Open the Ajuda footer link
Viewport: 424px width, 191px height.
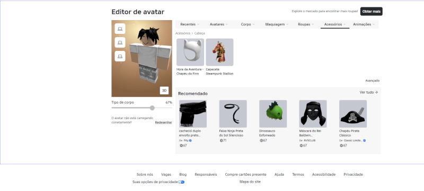coord(279,175)
